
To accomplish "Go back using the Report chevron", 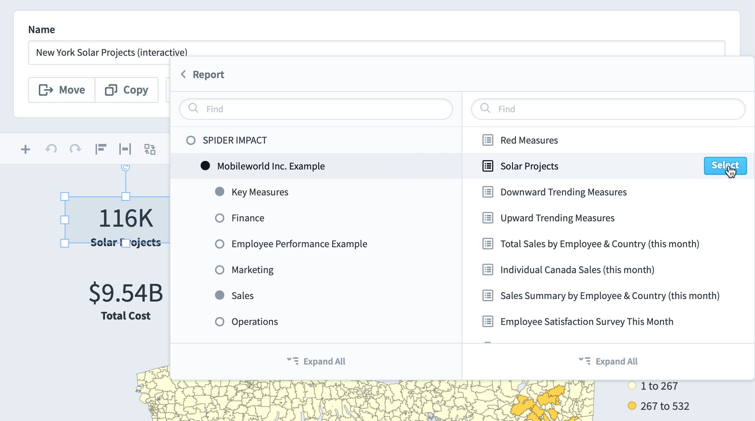I will (x=183, y=74).
